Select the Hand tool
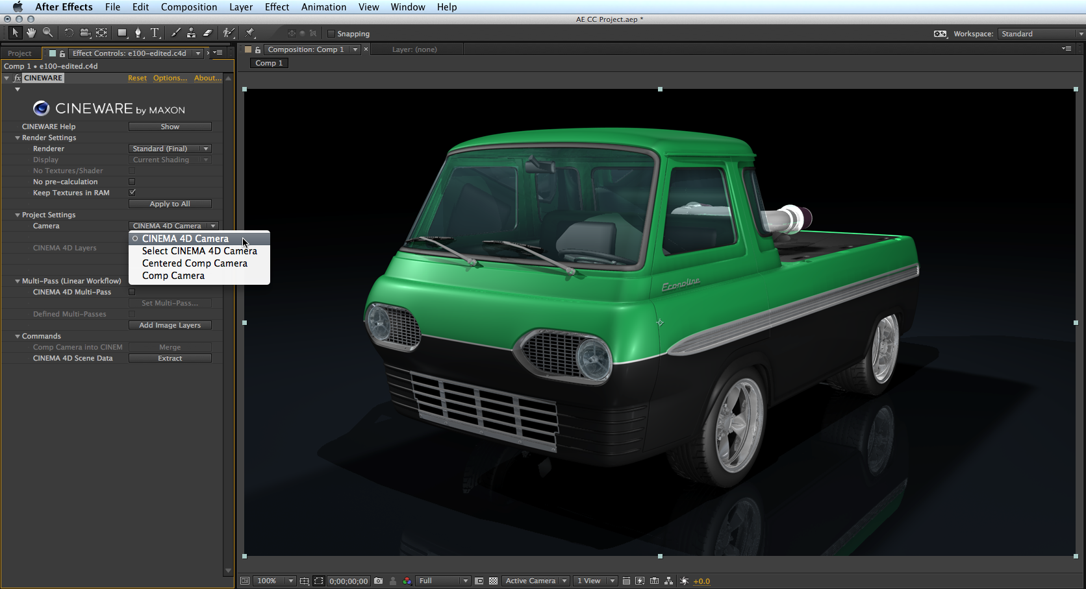The width and height of the screenshot is (1086, 589). tap(31, 32)
